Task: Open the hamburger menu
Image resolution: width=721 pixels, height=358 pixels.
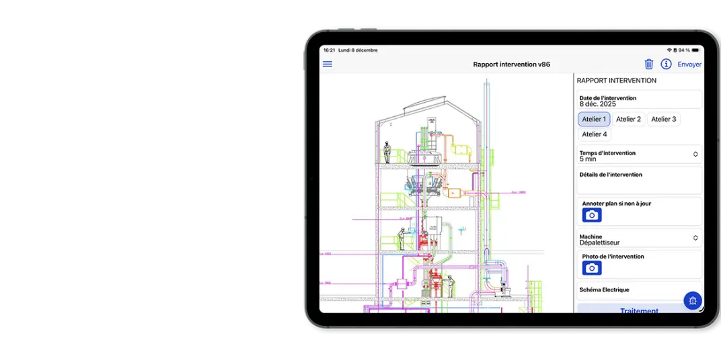Action: (x=328, y=64)
